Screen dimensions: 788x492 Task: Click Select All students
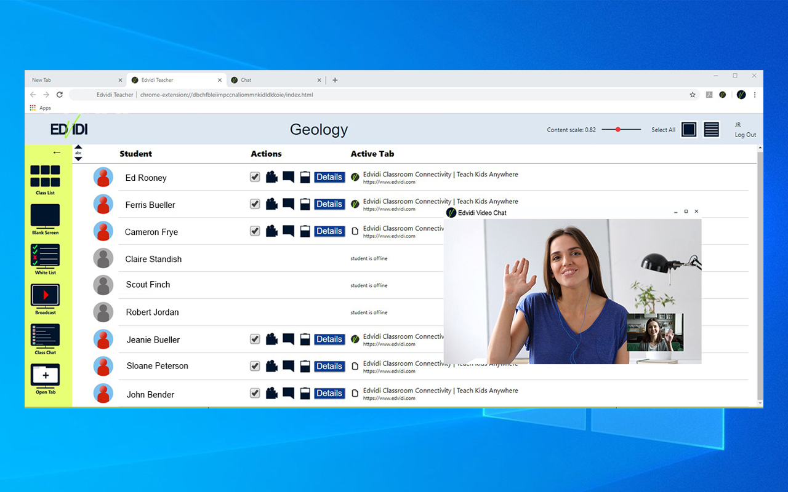click(663, 130)
